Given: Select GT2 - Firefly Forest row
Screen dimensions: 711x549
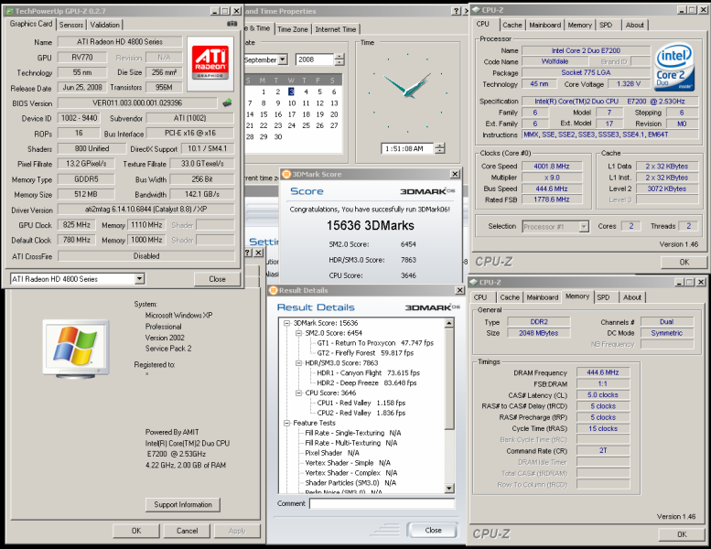Looking at the screenshot, I should (365, 353).
